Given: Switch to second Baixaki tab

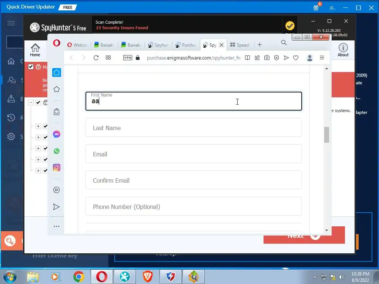Looking at the screenshot, I should point(131,45).
